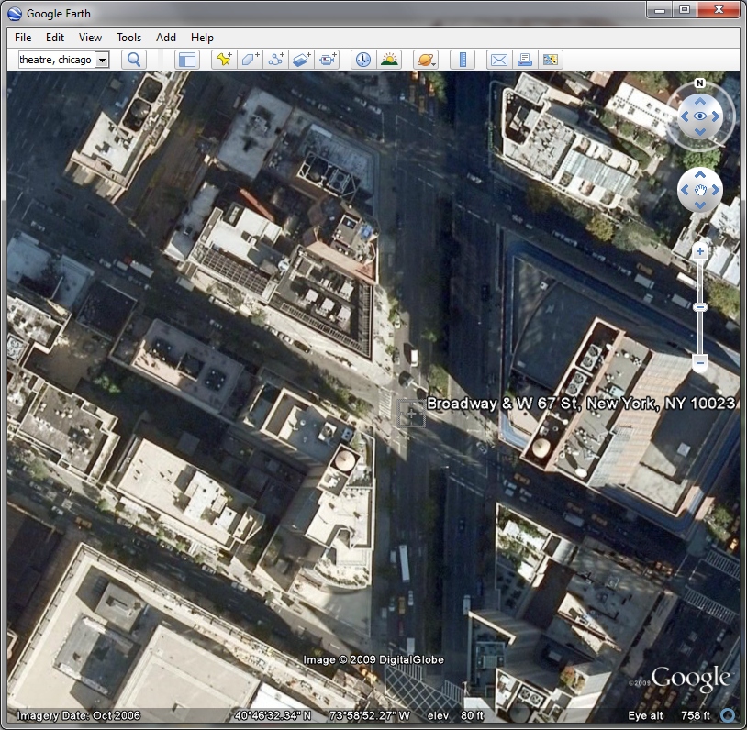Click the zoom in plus button
Image resolution: width=747 pixels, height=730 pixels.
(x=700, y=251)
